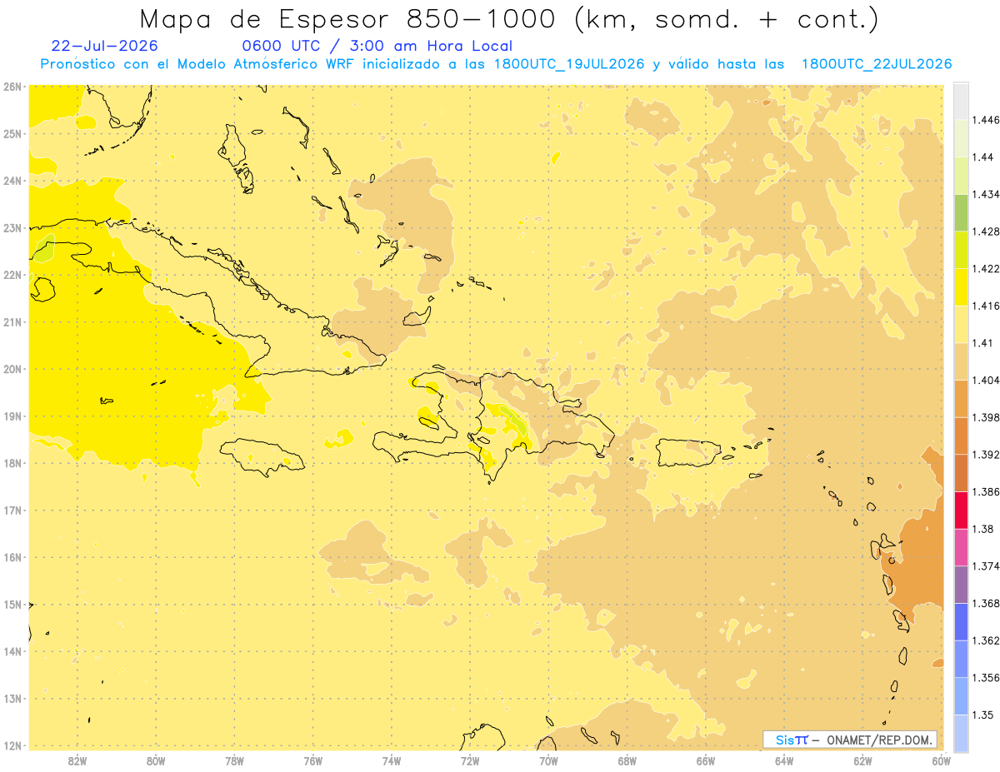Click the SisTT - ONAMET/REP.DOM. credit box
Viewport: 1000px width, 772px height.
point(850,740)
